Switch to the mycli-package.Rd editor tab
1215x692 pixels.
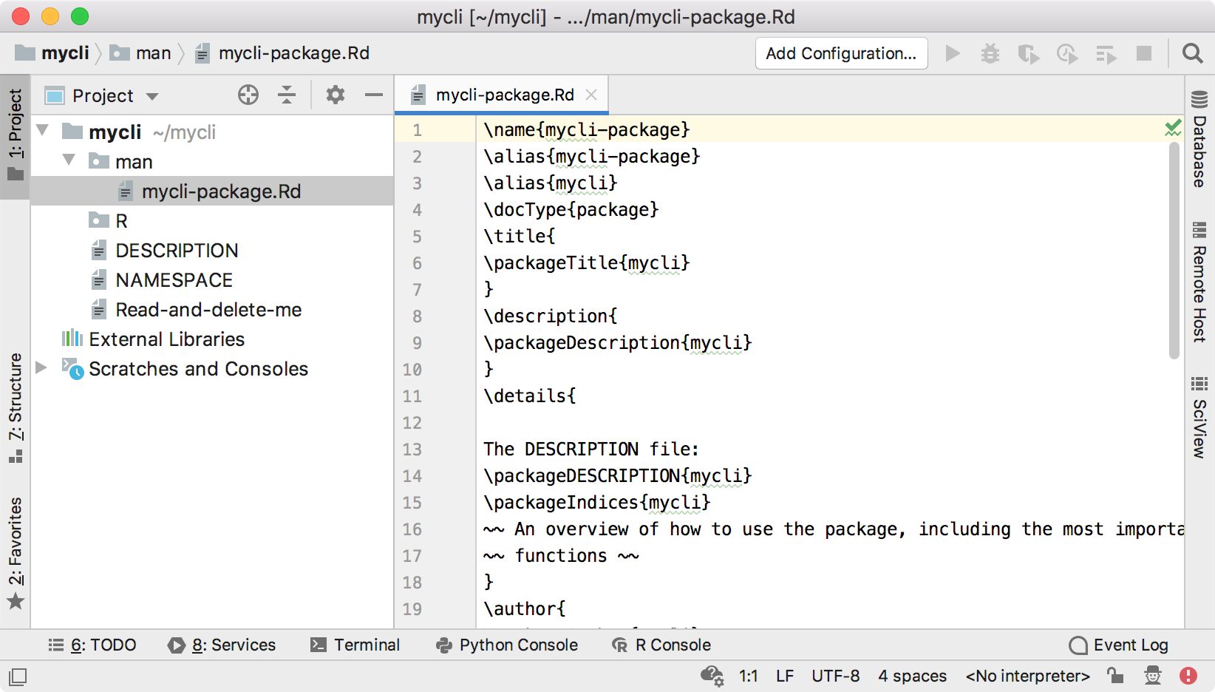(506, 94)
